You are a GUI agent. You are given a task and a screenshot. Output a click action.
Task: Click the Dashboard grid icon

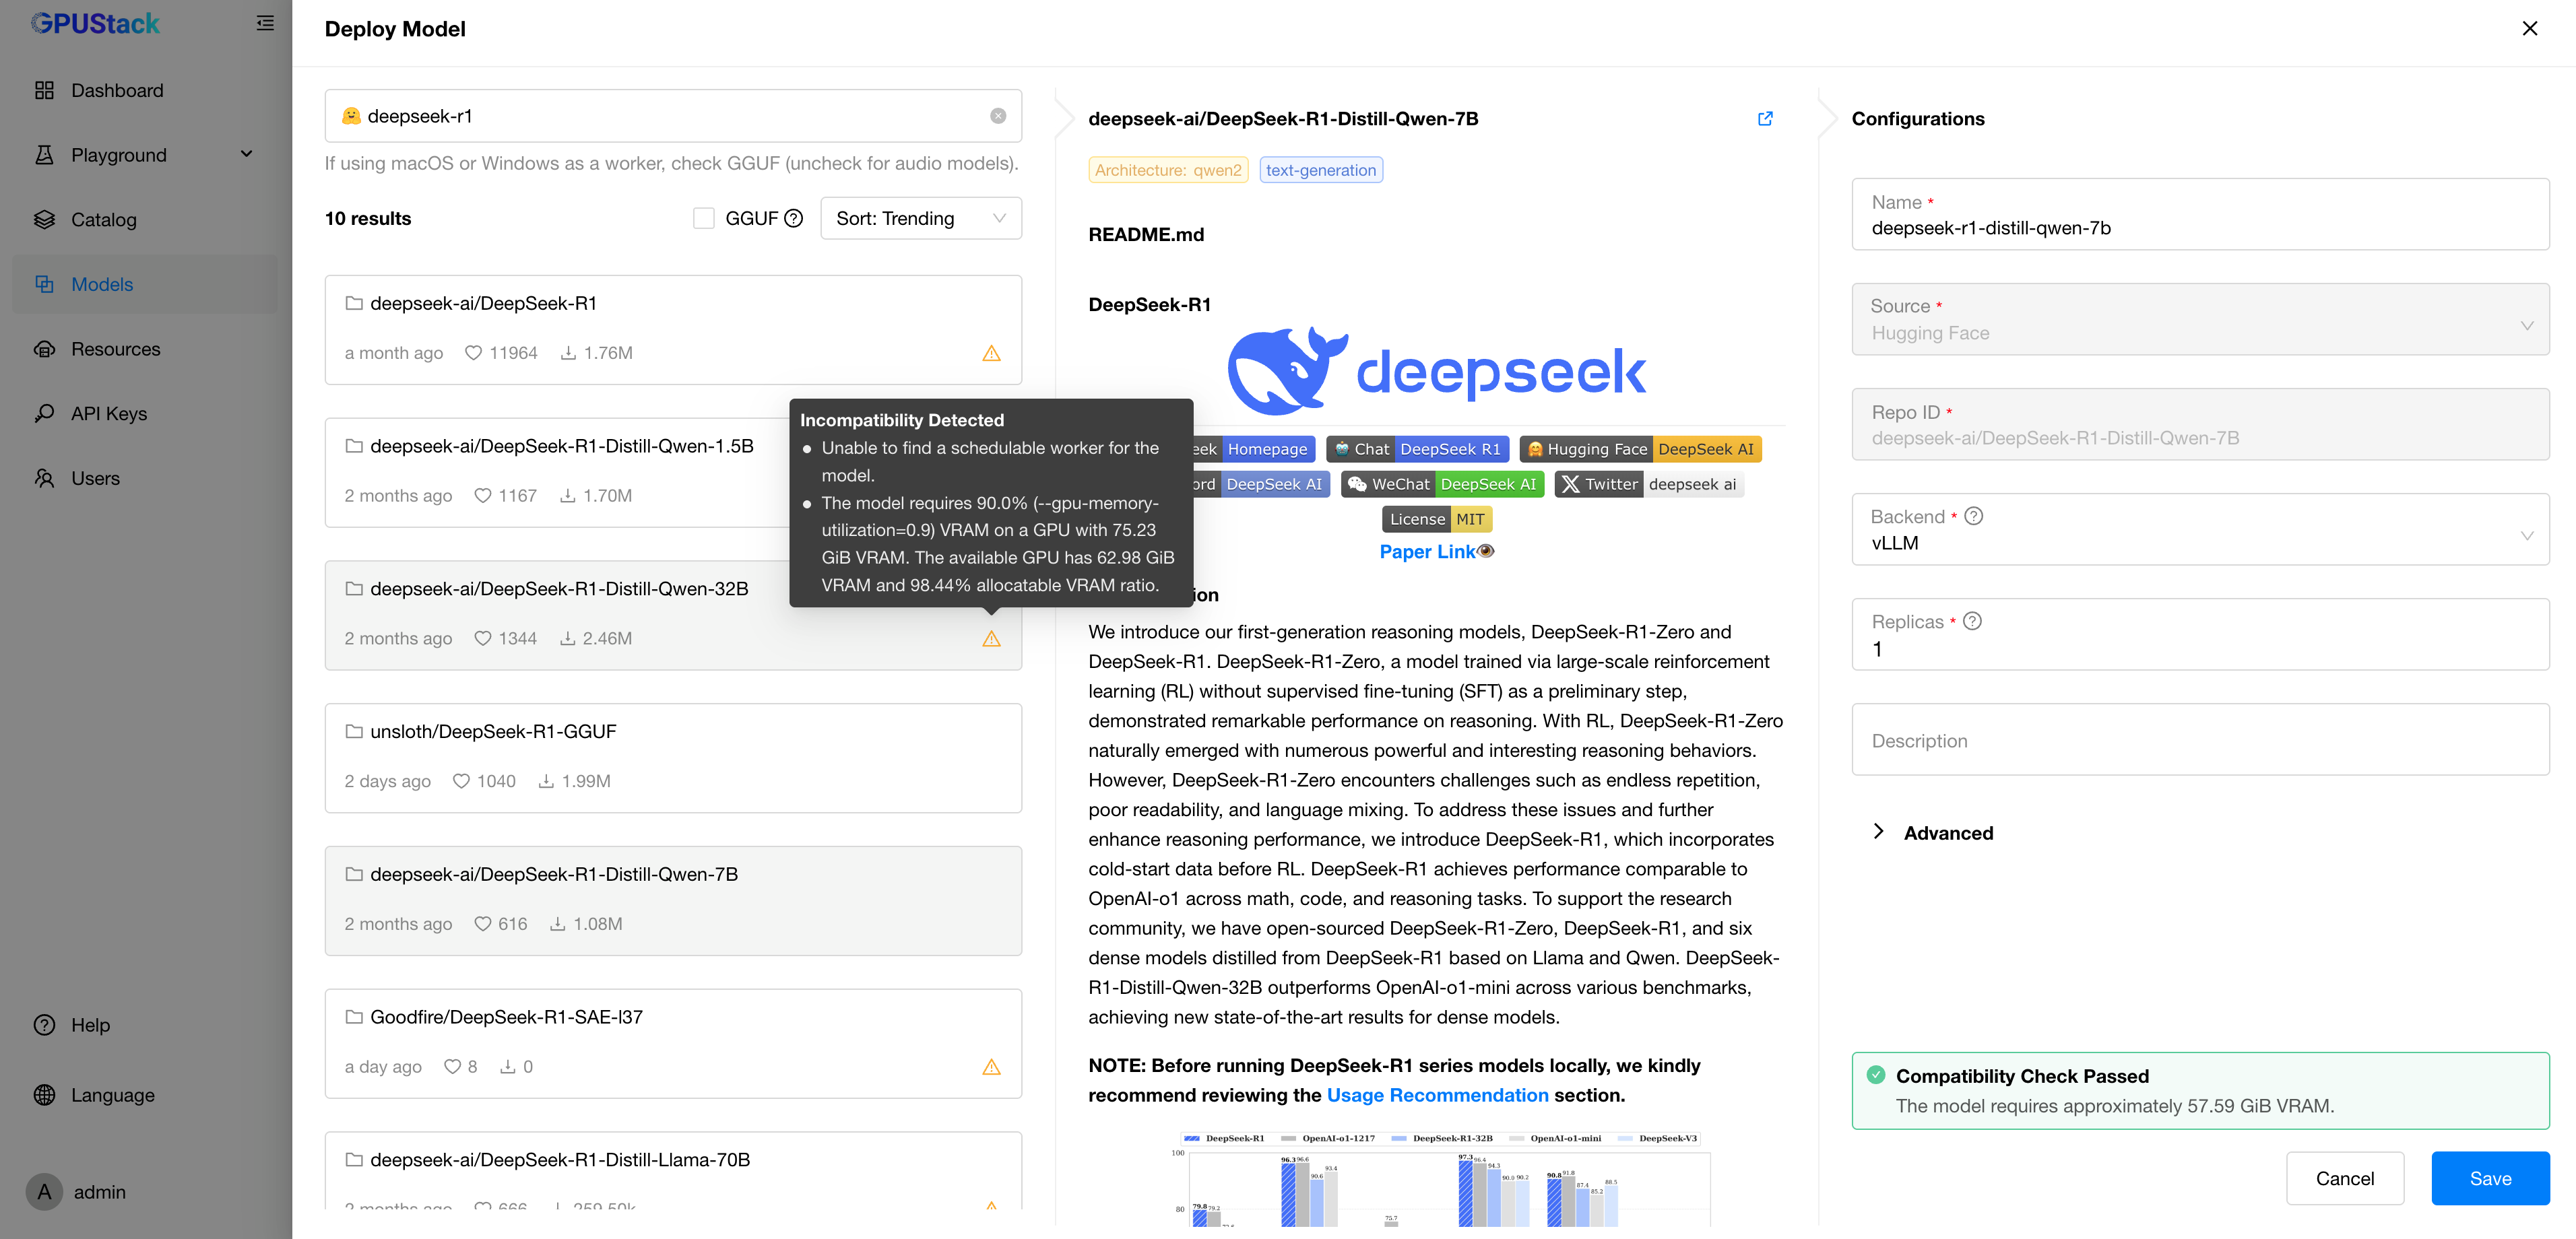[x=44, y=90]
